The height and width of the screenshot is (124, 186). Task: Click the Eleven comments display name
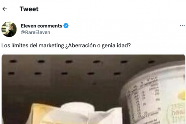42,26
